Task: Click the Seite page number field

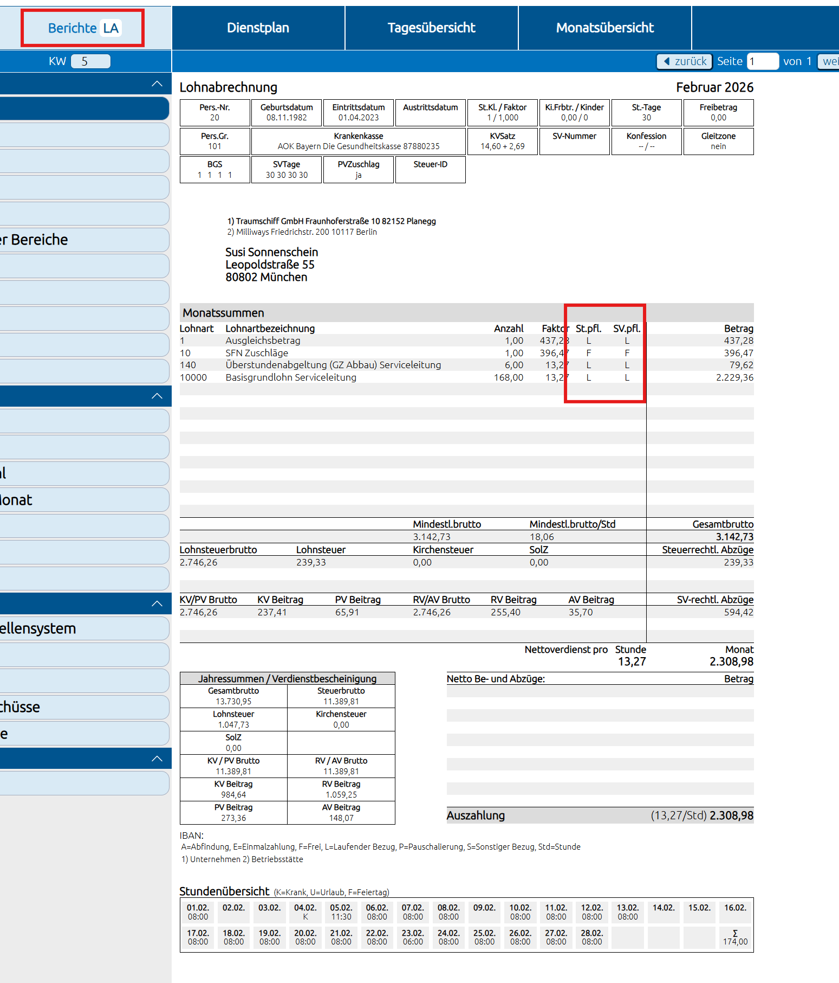Action: pyautogui.click(x=762, y=61)
